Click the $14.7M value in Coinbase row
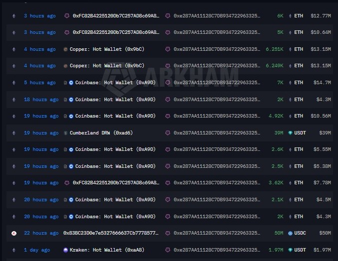338x261 pixels. point(322,83)
